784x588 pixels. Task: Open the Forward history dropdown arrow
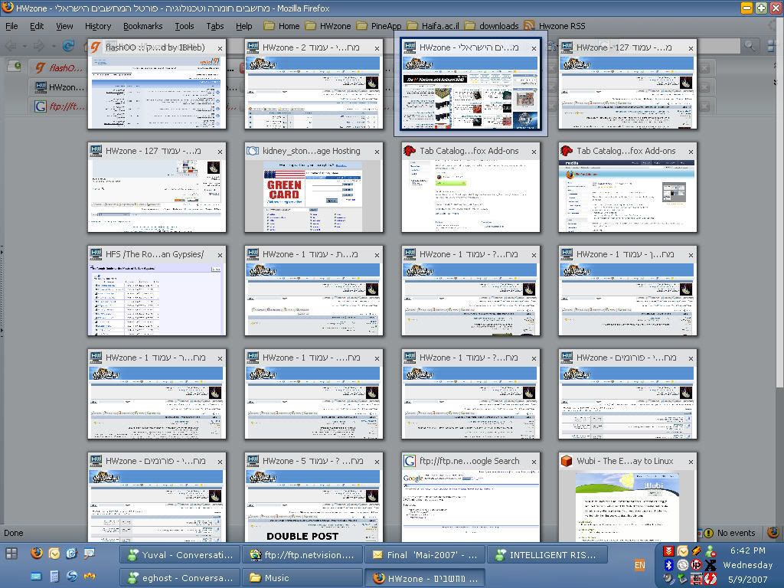[53, 47]
